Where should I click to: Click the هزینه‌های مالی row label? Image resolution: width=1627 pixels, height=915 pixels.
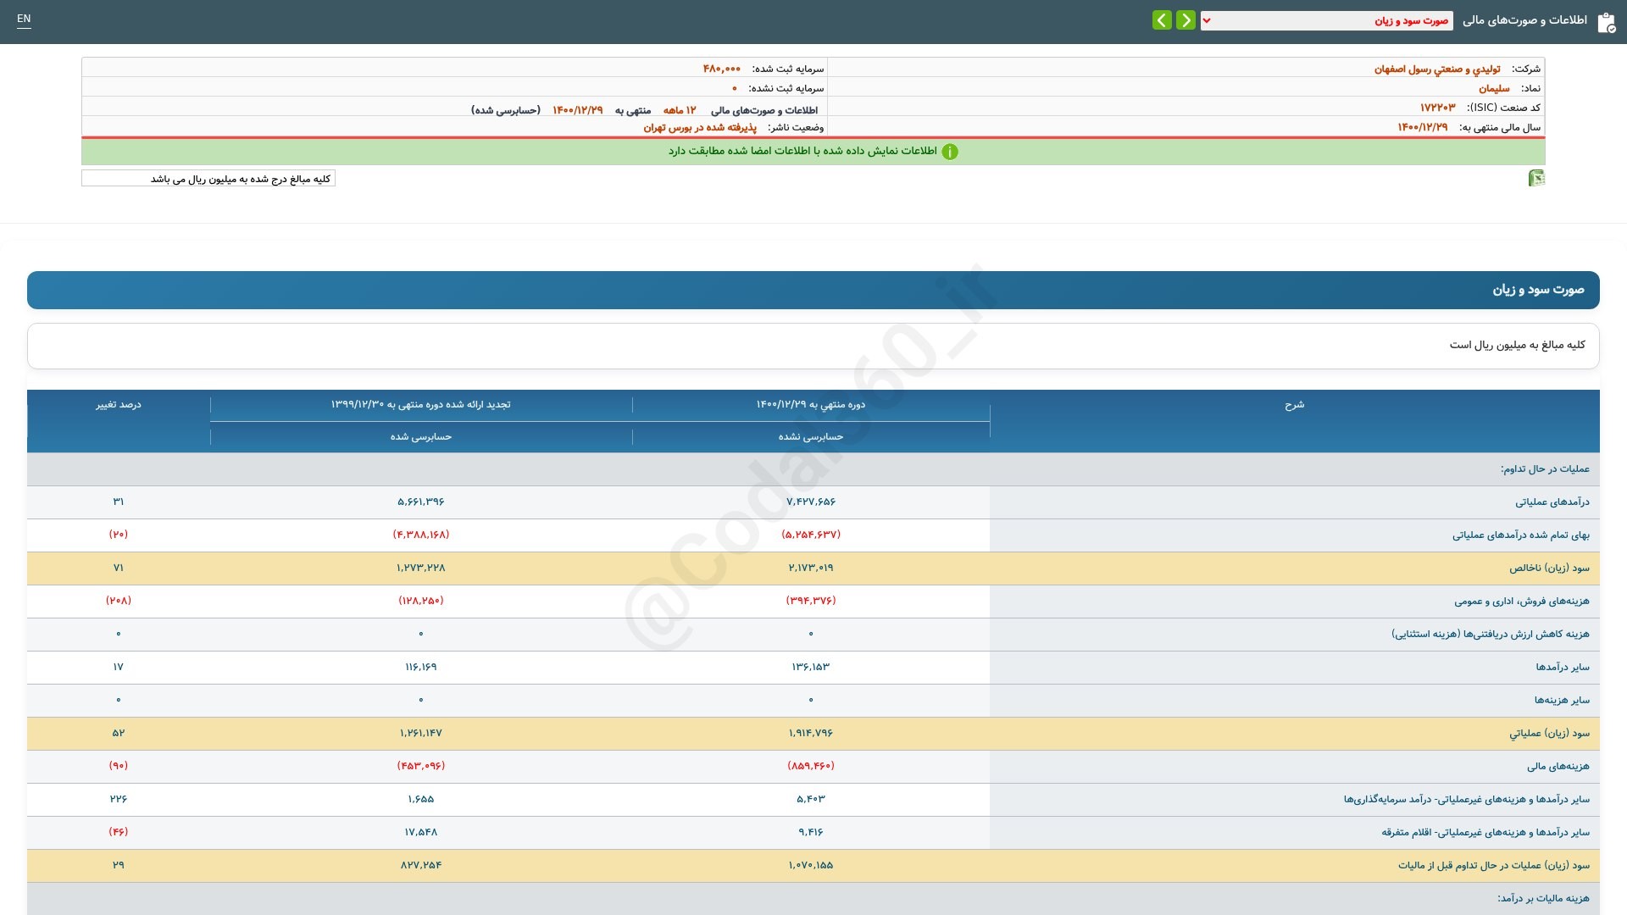1558,767
